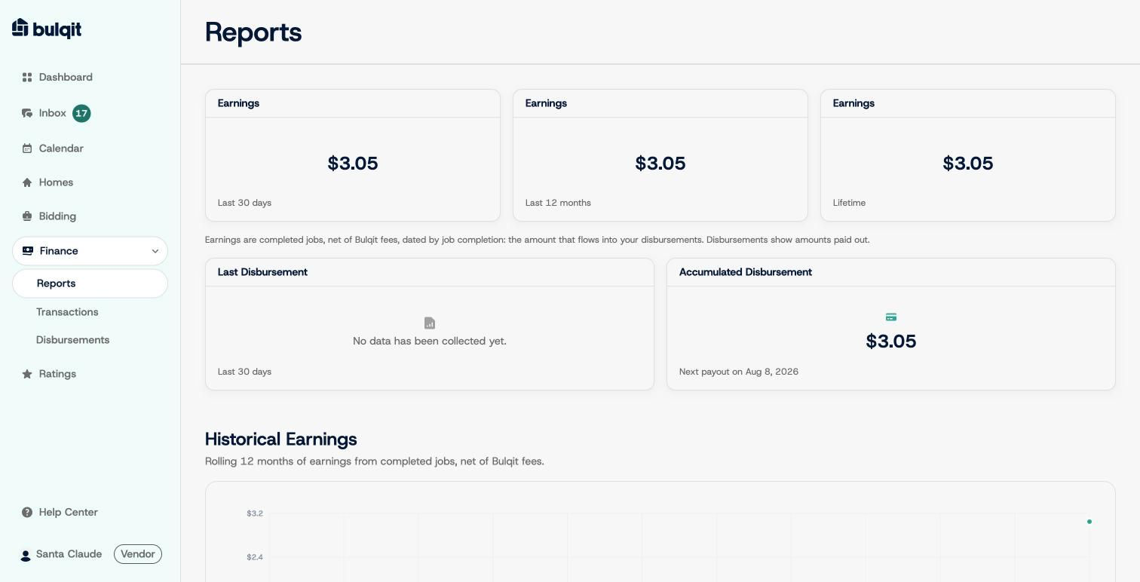This screenshot has height=582, width=1140.
Task: Click the Homes house icon
Action: [x=27, y=182]
